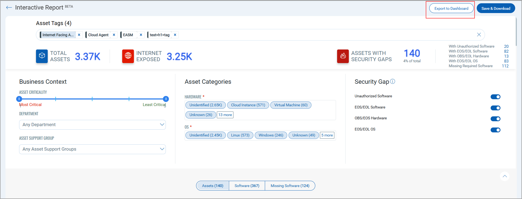Image resolution: width=522 pixels, height=199 pixels.
Task: Remove the Internet Facing A... tag
Action: pyautogui.click(x=79, y=35)
